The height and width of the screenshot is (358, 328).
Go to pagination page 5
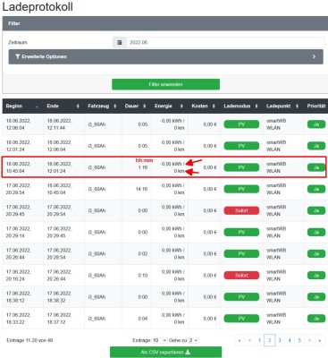[x=299, y=340]
